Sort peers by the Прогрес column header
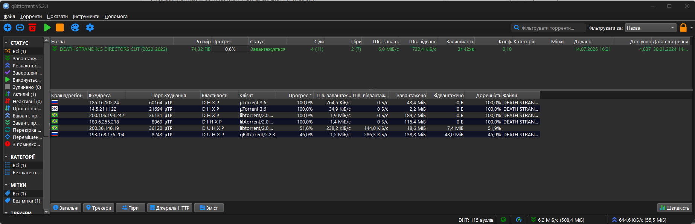This screenshot has width=695, height=224. tap(294, 95)
